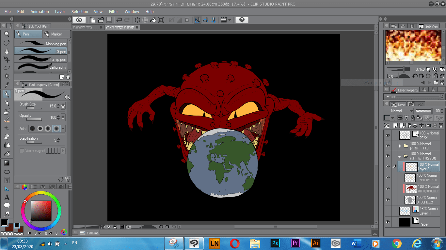446x250 pixels.
Task: Click the New document icon
Action: pyautogui.click(x=93, y=20)
